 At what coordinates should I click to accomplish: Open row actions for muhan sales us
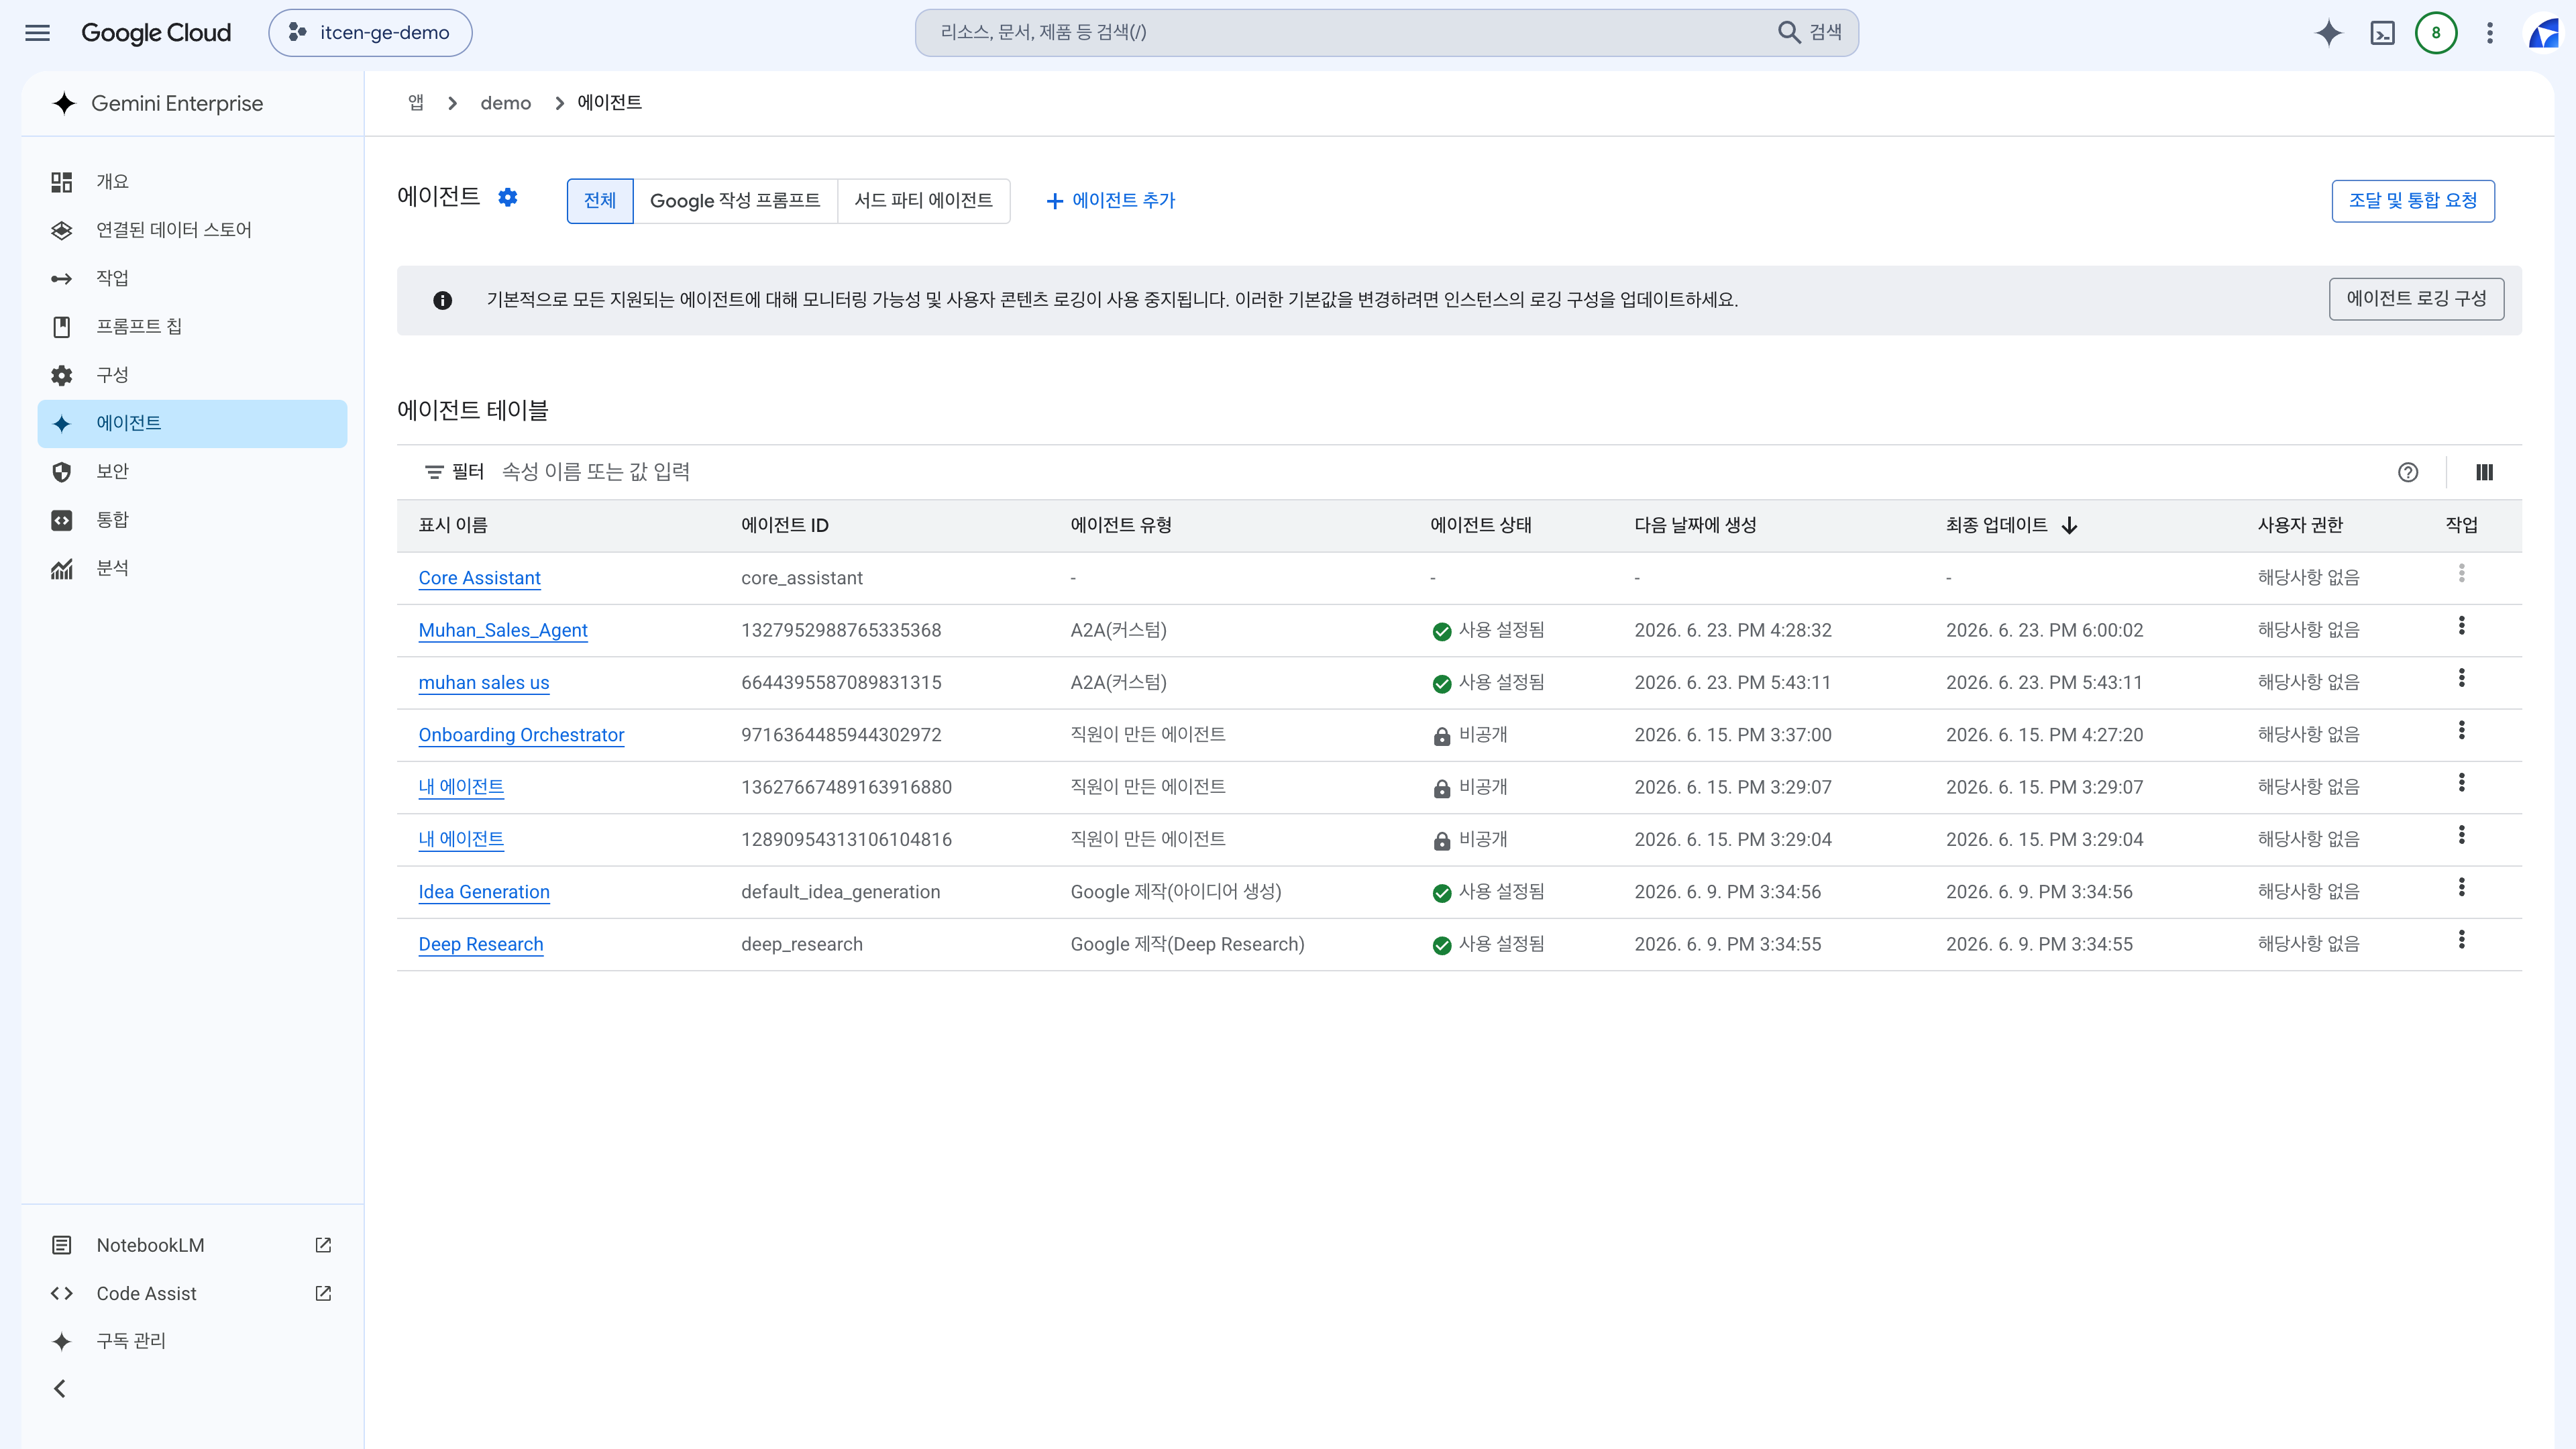[2462, 678]
